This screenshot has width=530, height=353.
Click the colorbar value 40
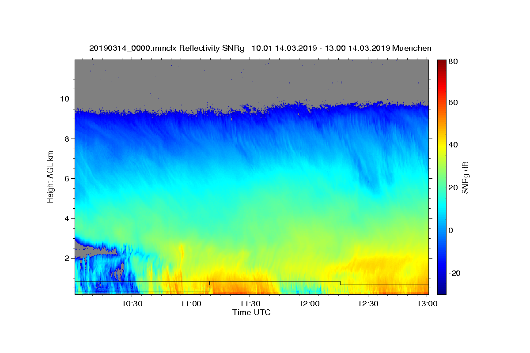coord(454,145)
